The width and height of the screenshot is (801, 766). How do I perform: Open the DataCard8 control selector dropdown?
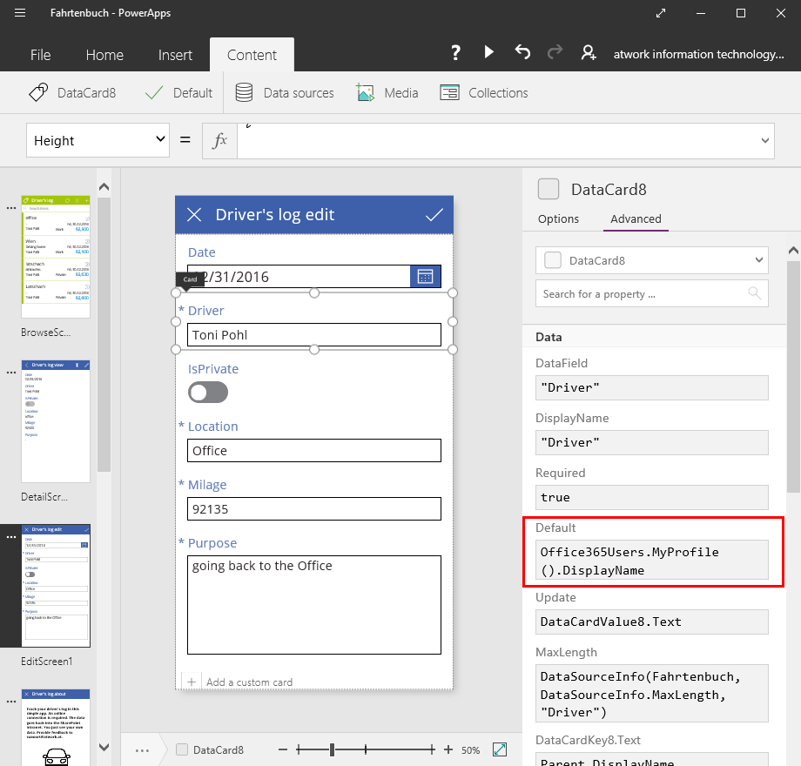759,259
